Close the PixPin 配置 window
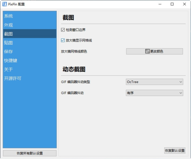 pyautogui.click(x=184, y=4)
